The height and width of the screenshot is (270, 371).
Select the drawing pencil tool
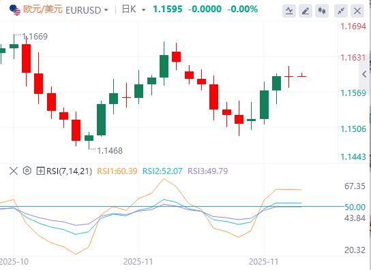(x=306, y=11)
